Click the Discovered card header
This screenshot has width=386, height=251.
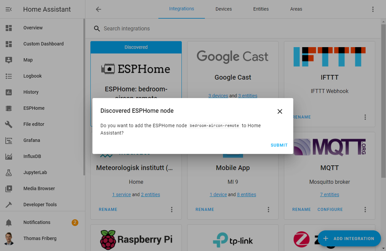[x=136, y=47]
